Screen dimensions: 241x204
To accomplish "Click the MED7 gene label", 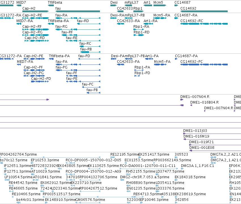I will click(21, 3).
